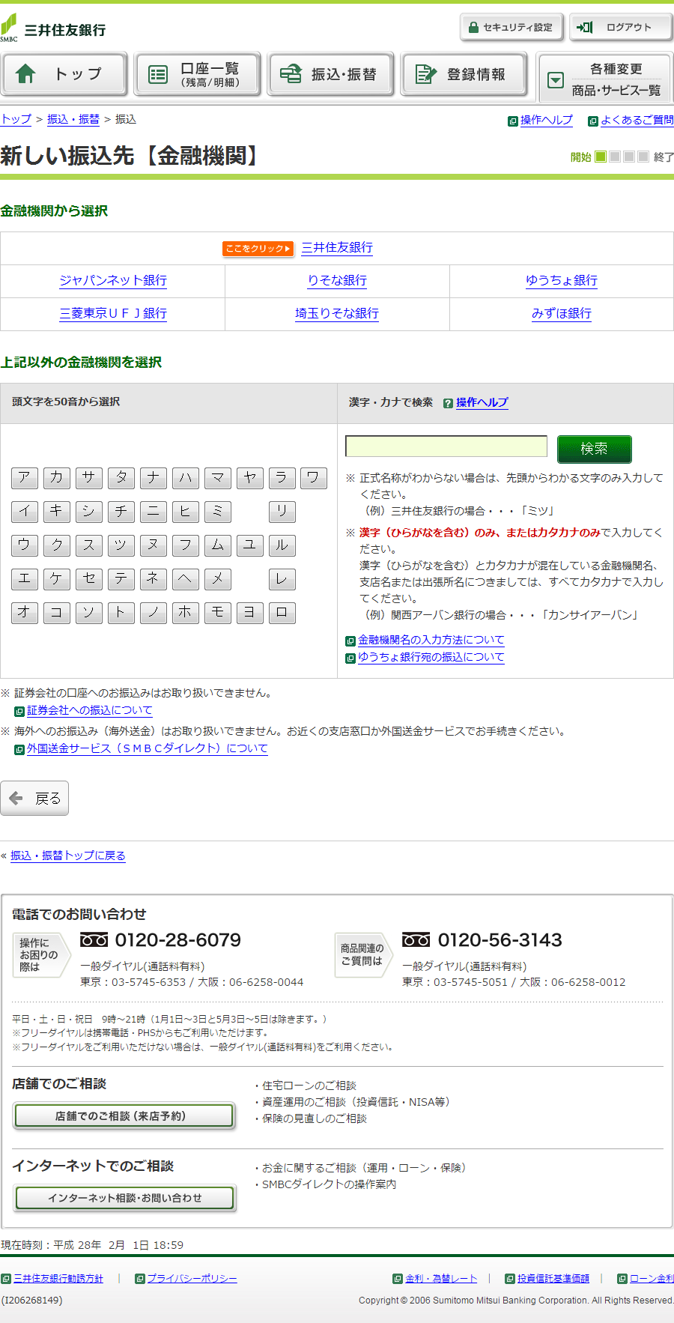Viewport: 674px width, 1323px height.
Task: Select the ス kana key
Action: [x=89, y=545]
